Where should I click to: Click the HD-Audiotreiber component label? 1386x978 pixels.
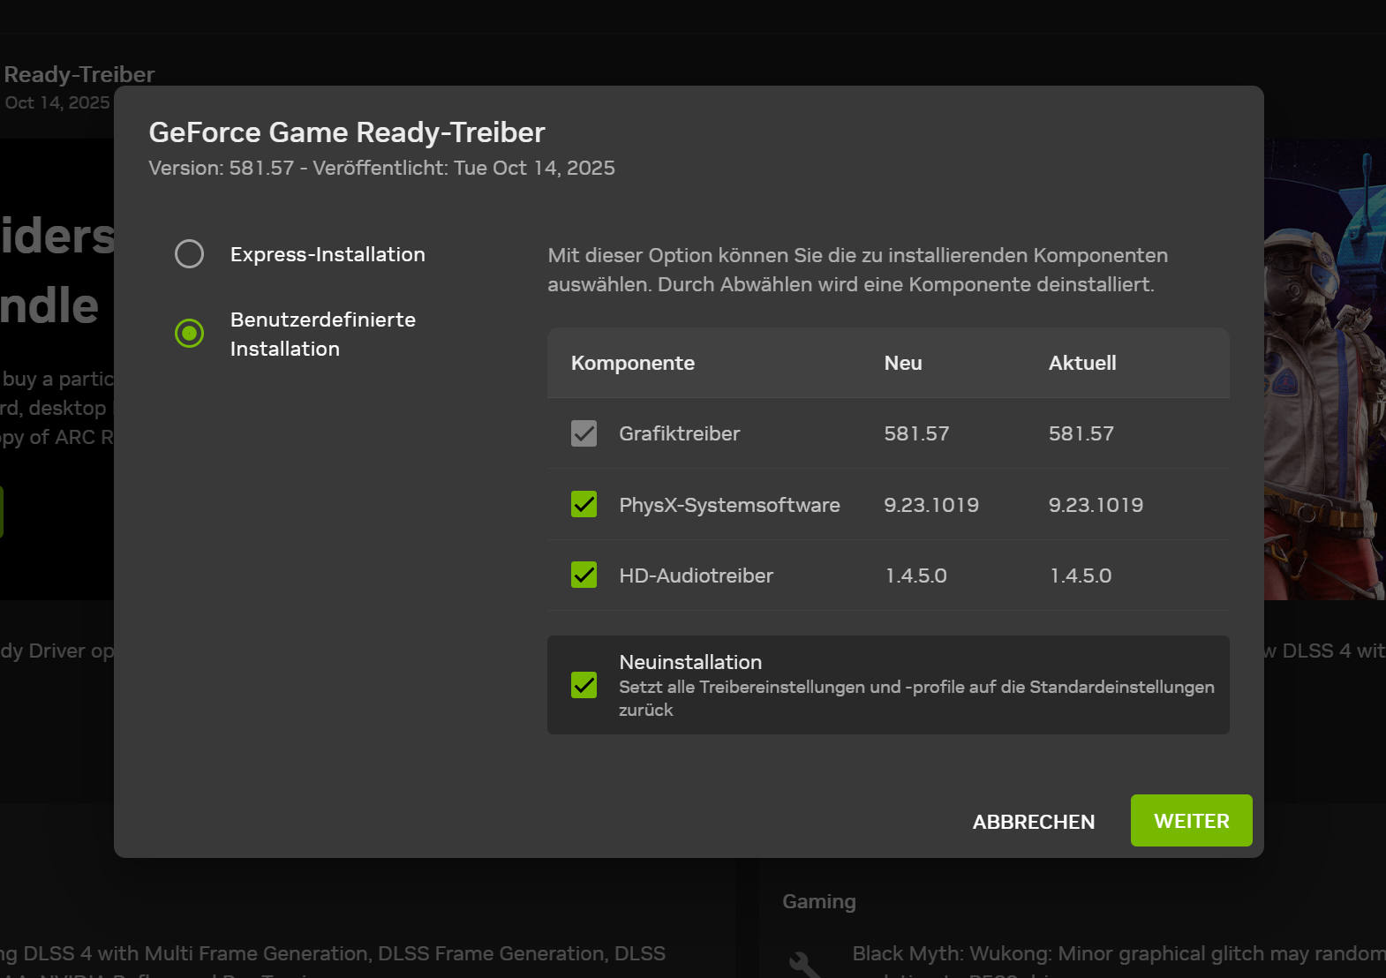[x=696, y=576]
